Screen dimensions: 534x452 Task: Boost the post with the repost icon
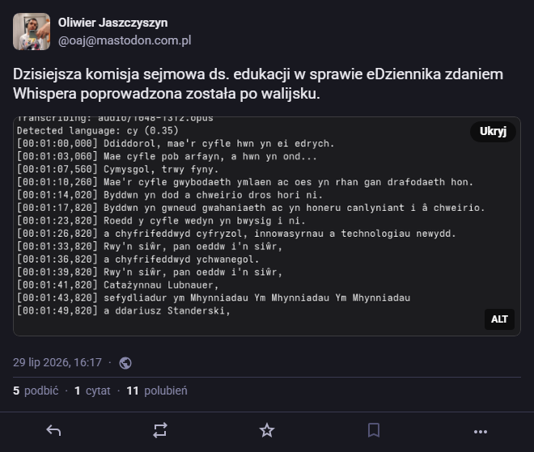click(x=160, y=430)
